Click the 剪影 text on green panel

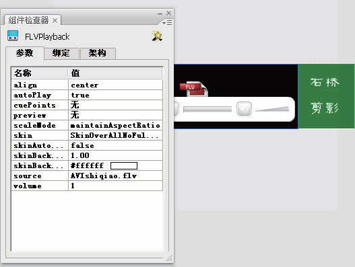point(325,108)
